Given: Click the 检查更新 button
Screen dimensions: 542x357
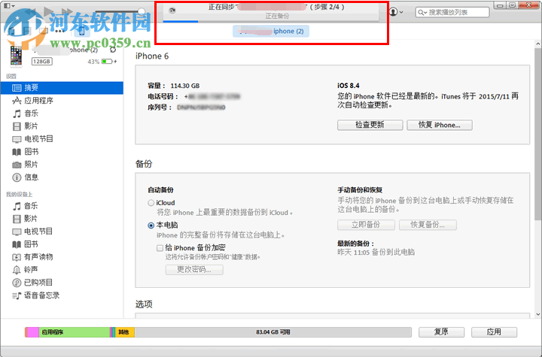Looking at the screenshot, I should [370, 125].
